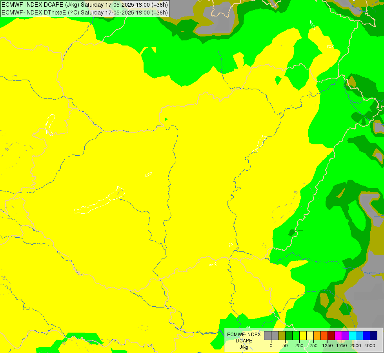Image resolution: width=384 pixels, height=353 pixels.
Task: Click the legend value 2500
Action: point(356,346)
